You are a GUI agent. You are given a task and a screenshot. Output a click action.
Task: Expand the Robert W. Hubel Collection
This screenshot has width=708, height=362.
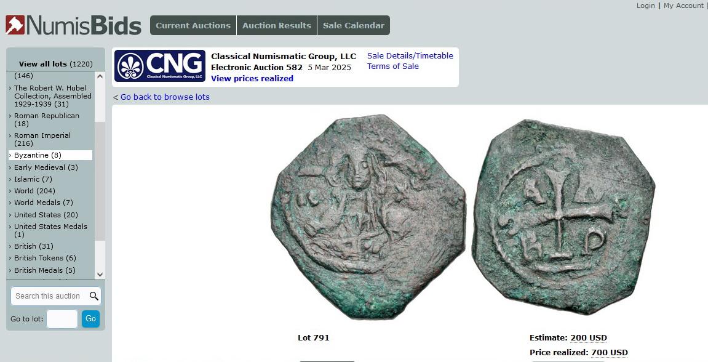52,96
